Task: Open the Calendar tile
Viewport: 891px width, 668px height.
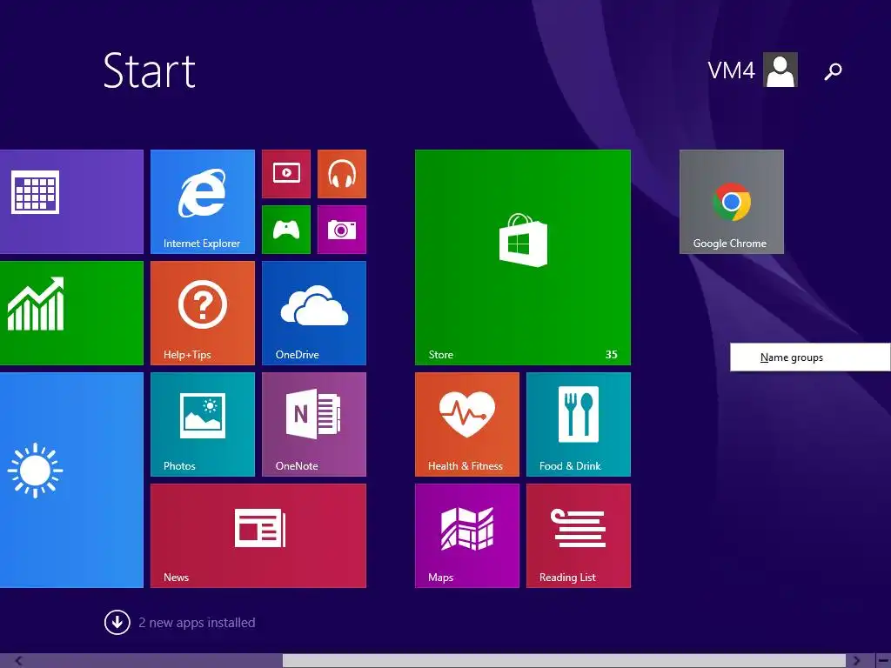Action: (71, 202)
